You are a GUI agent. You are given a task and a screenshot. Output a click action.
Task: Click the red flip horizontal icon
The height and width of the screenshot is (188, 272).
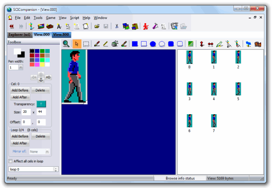click(211, 44)
